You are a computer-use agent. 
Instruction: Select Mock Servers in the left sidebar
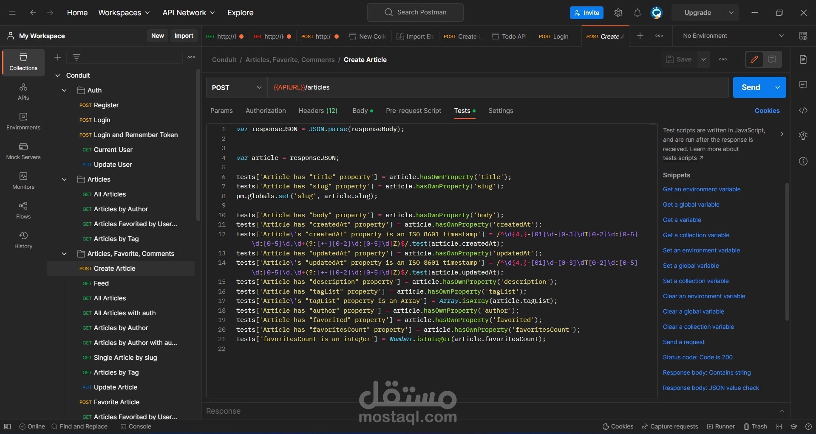click(x=23, y=151)
